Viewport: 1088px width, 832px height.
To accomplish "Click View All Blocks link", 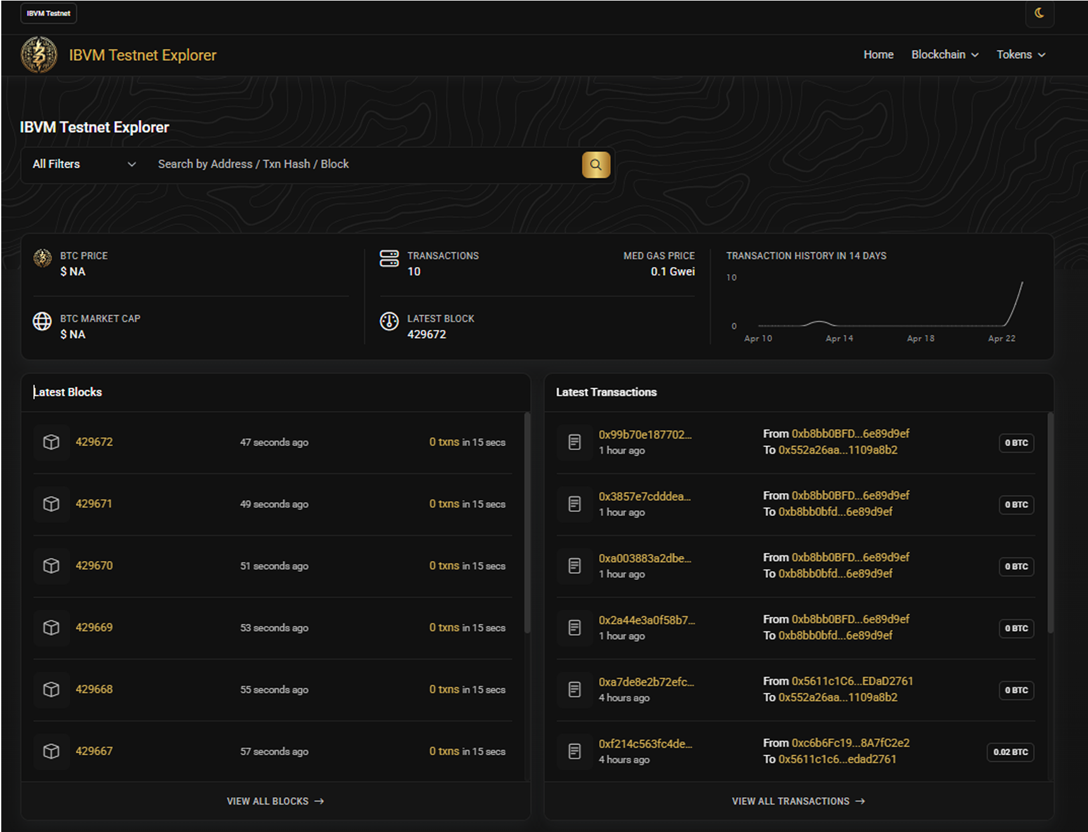I will pyautogui.click(x=275, y=802).
